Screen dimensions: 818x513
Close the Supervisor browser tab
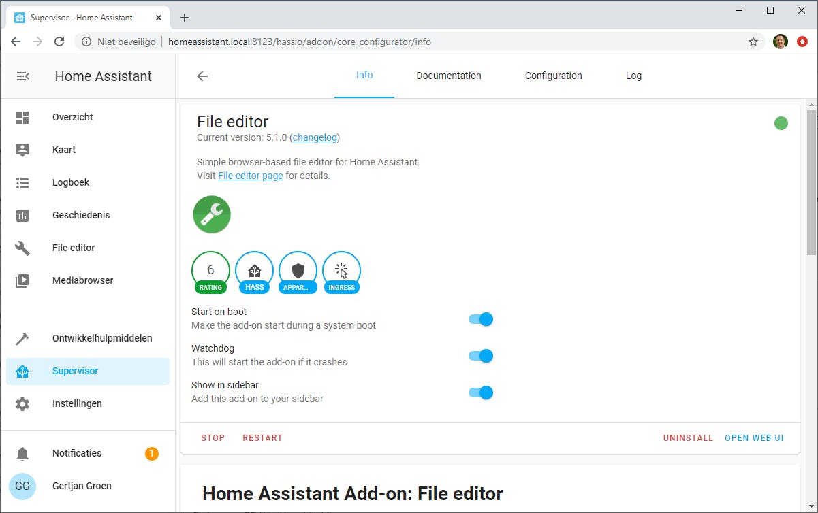tap(159, 18)
